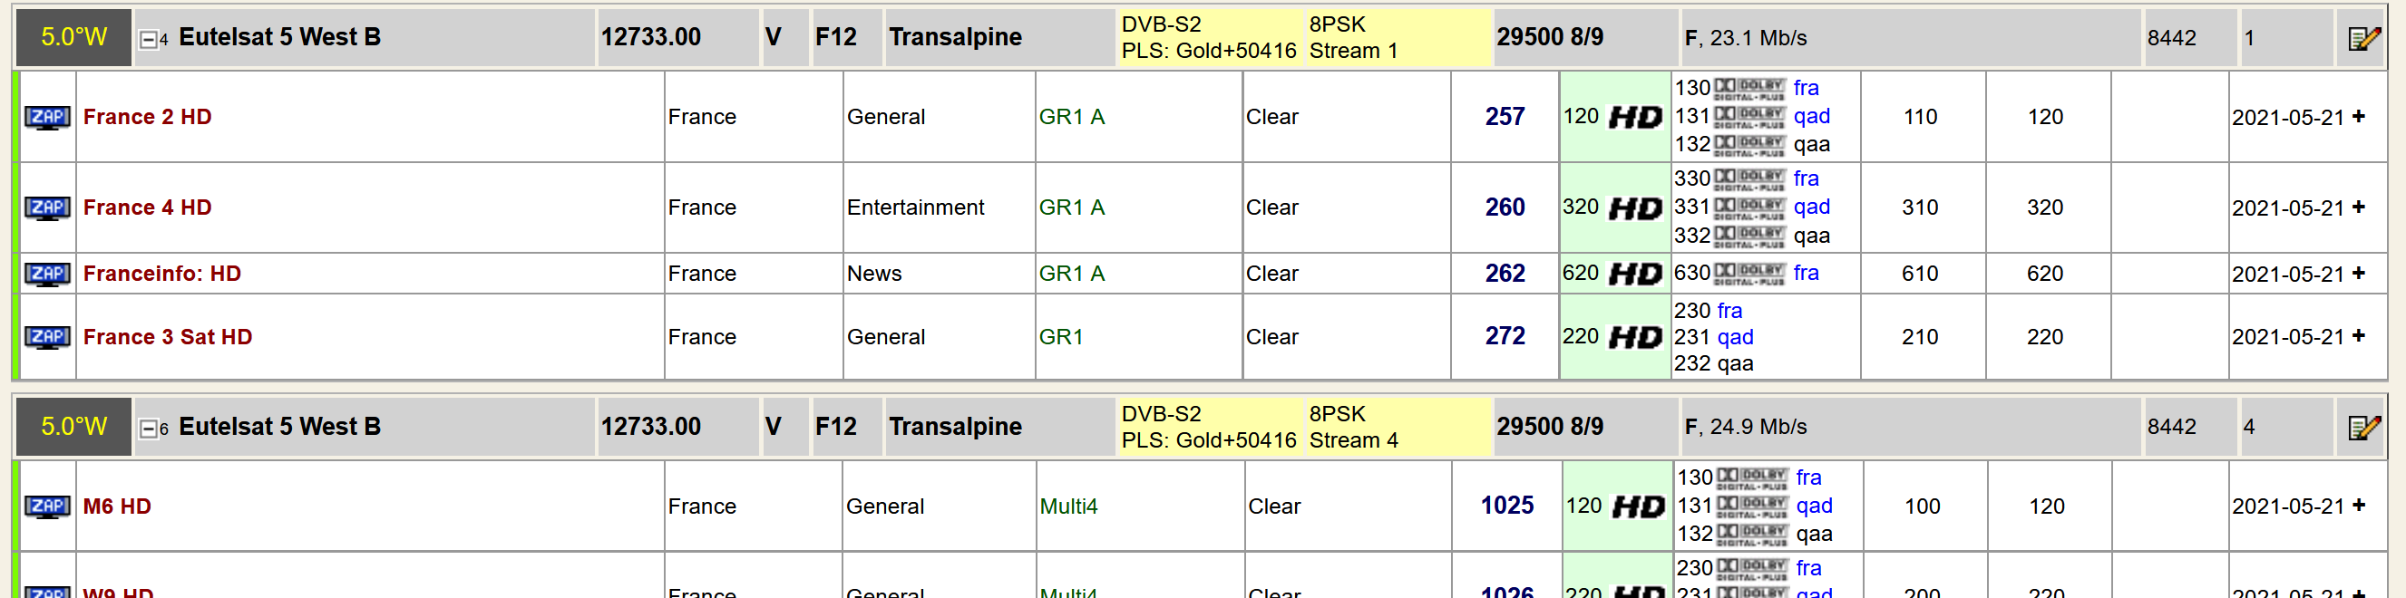Expand the 2021-05-21 plus sign for France 2 HD
Screen dimensions: 2406x598
coord(2358,117)
